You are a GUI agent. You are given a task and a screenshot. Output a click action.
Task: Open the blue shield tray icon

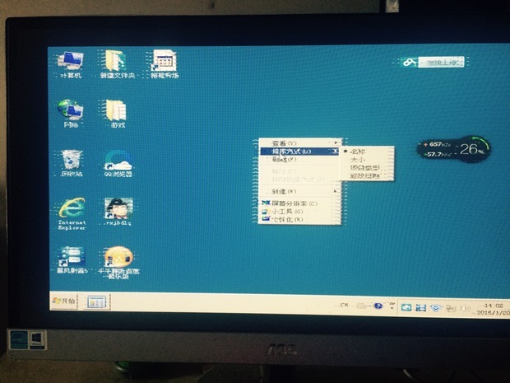(436, 308)
